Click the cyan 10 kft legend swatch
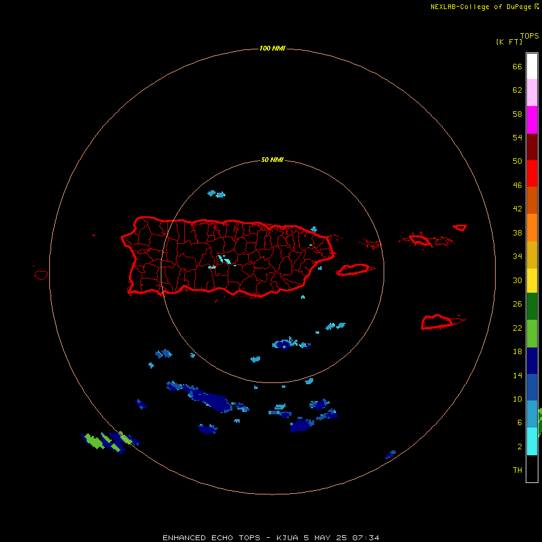Screen dimensions: 542x542 coord(532,441)
